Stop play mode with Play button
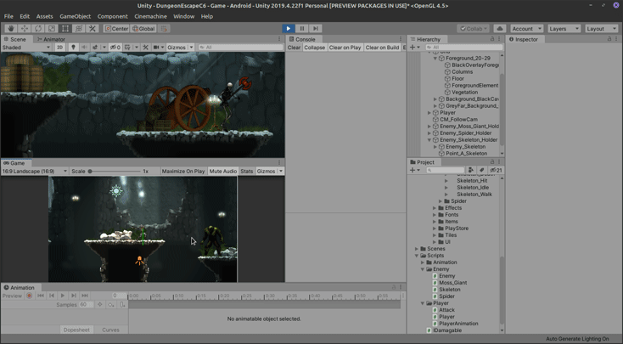This screenshot has height=344, width=623. tap(289, 29)
